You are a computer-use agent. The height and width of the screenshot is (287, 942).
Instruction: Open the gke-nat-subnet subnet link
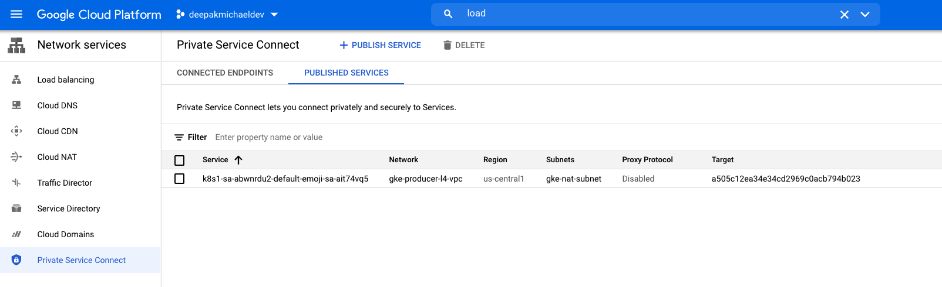(x=573, y=179)
